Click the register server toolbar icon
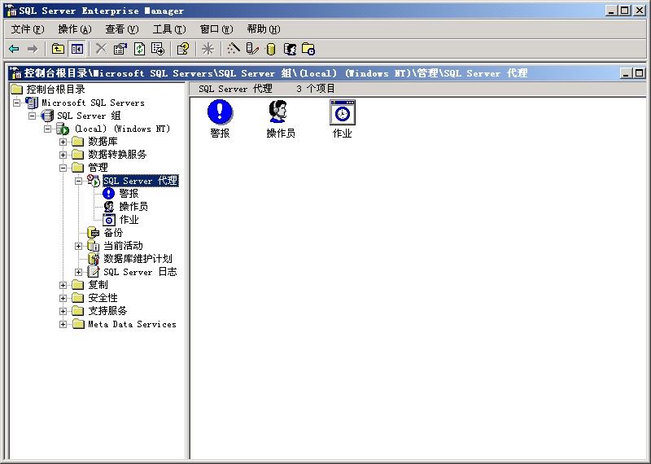This screenshot has width=651, height=464. pyautogui.click(x=252, y=49)
